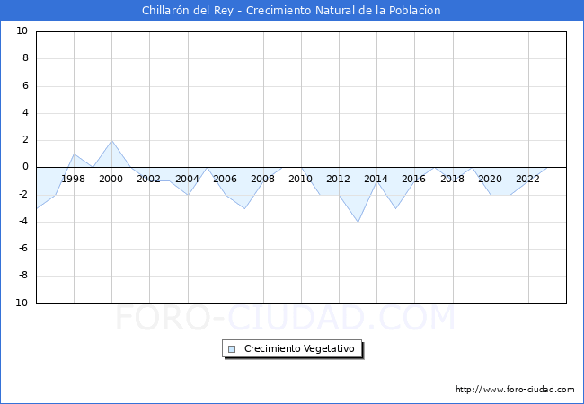
Task: Click the Crecimiento Vegetativo legend color swatch
Action: pos(232,349)
